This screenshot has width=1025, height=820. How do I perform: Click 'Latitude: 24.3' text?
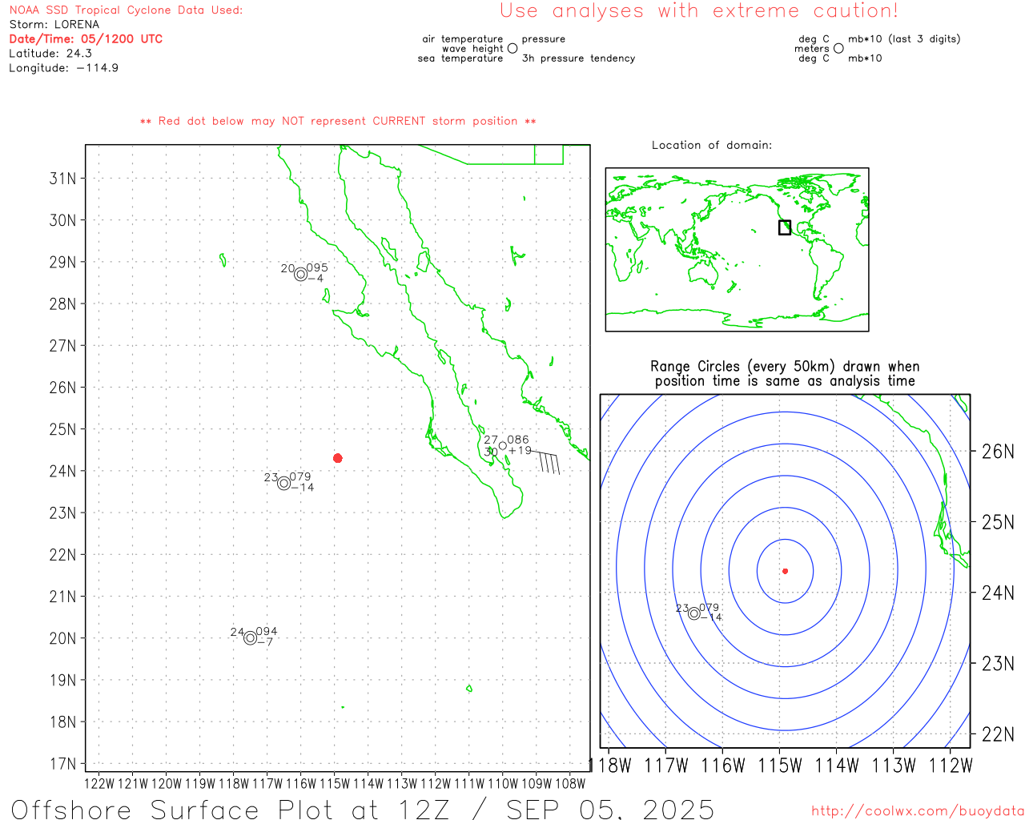tap(50, 54)
